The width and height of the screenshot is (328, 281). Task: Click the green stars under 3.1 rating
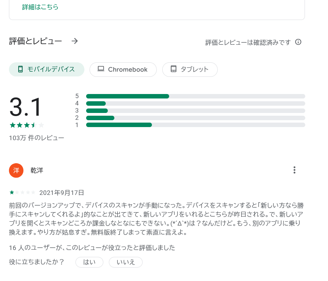click(x=27, y=125)
